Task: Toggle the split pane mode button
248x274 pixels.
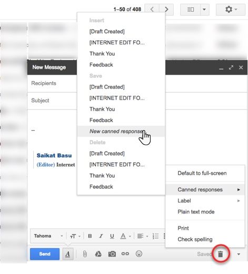Action: 190,9
